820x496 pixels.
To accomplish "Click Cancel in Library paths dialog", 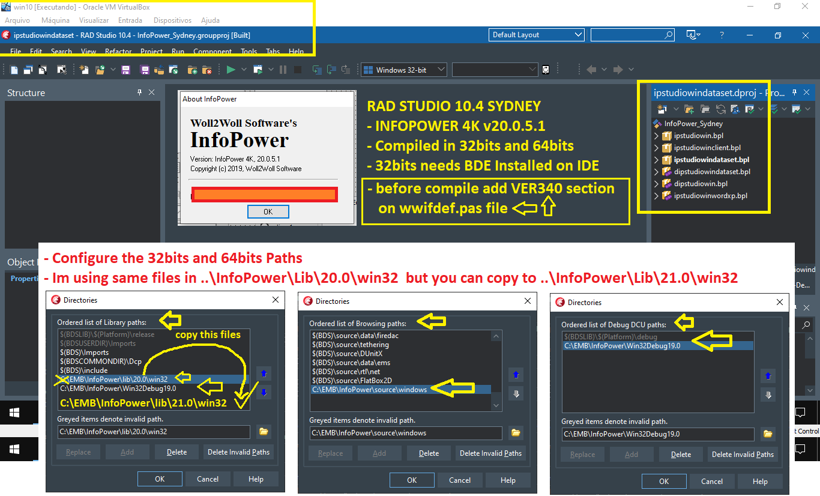I will pyautogui.click(x=208, y=479).
